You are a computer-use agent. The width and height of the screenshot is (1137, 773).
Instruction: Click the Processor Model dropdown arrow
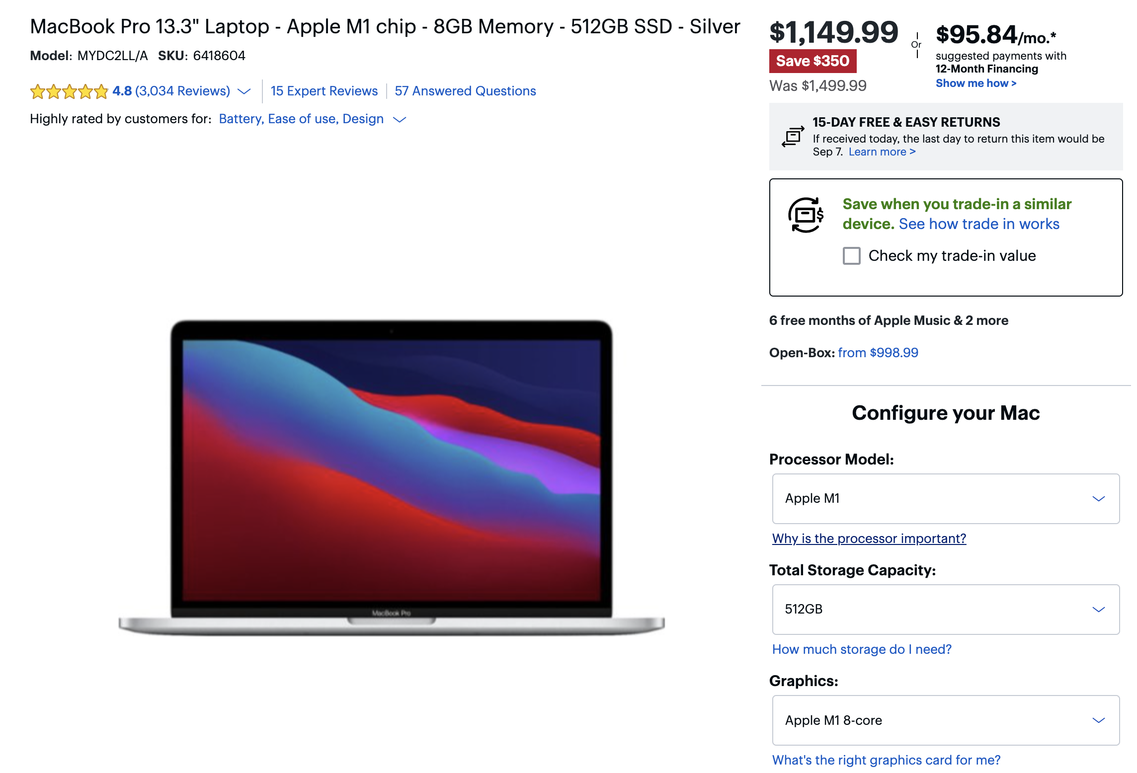click(x=1099, y=499)
